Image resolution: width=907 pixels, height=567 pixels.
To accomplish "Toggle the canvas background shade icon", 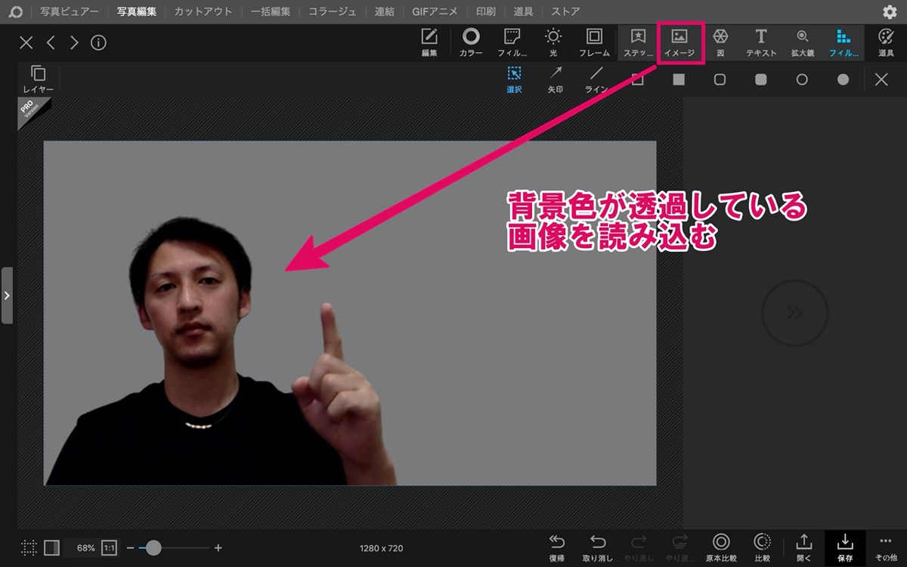I will (x=51, y=547).
